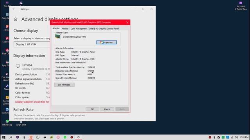Click the pink circle taskbar icon
250x140 pixels.
[x=58, y=137]
